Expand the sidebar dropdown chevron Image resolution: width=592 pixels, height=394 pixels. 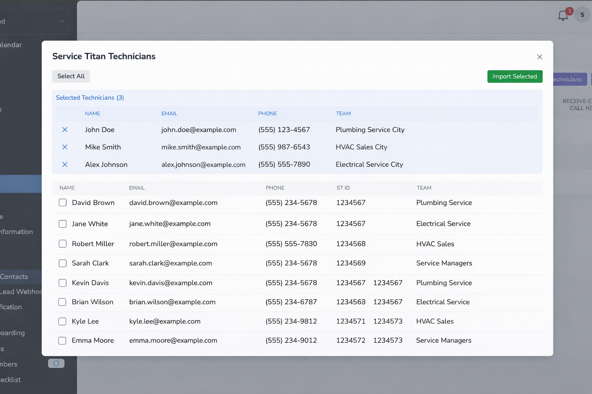pos(62,22)
